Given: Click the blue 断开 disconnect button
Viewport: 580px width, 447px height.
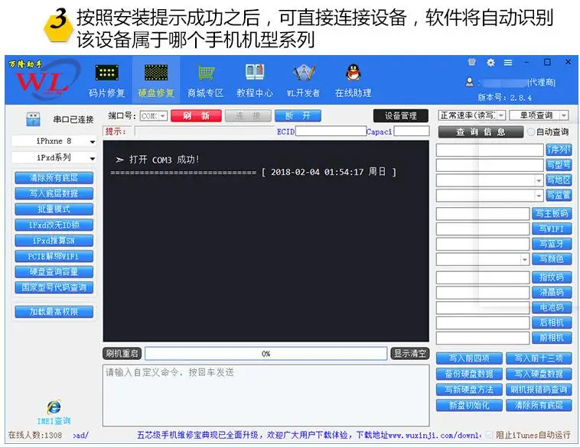Looking at the screenshot, I should [x=298, y=116].
